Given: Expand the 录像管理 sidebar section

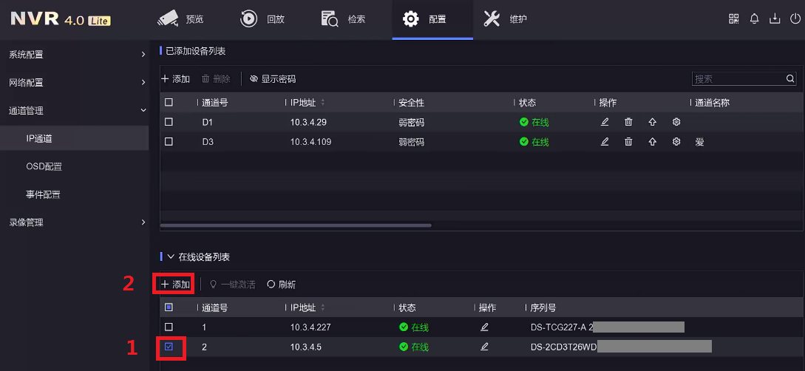Looking at the screenshot, I should [x=74, y=222].
